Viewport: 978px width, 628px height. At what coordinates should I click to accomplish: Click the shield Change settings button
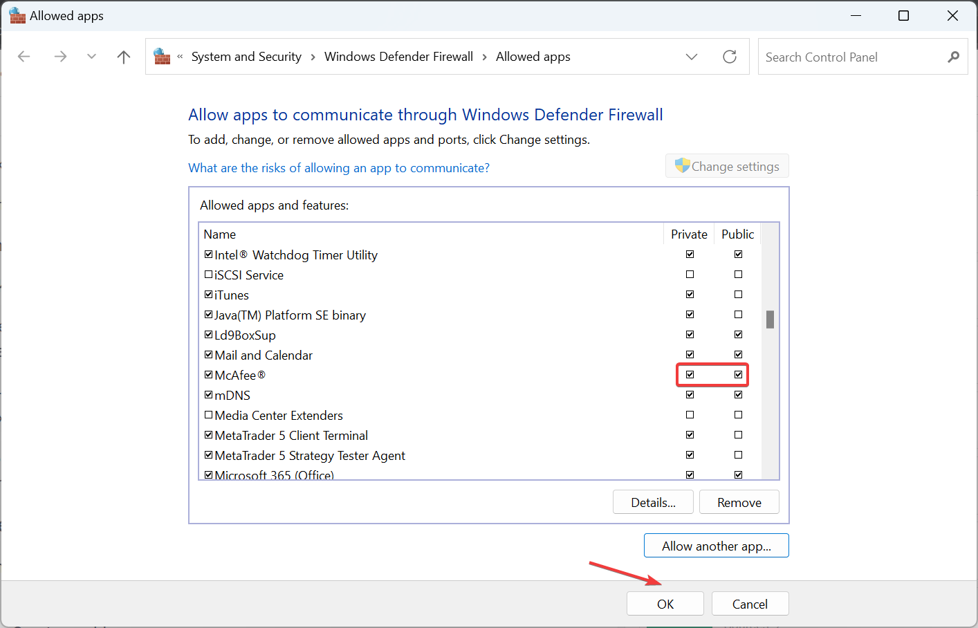(x=727, y=166)
